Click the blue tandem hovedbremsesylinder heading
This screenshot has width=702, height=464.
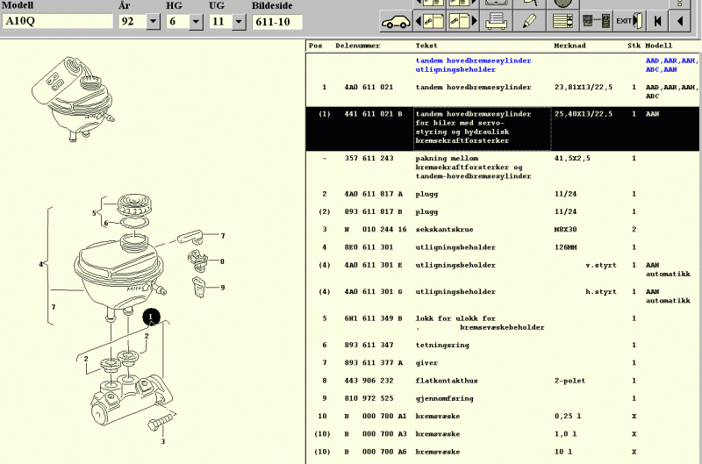[x=473, y=60]
